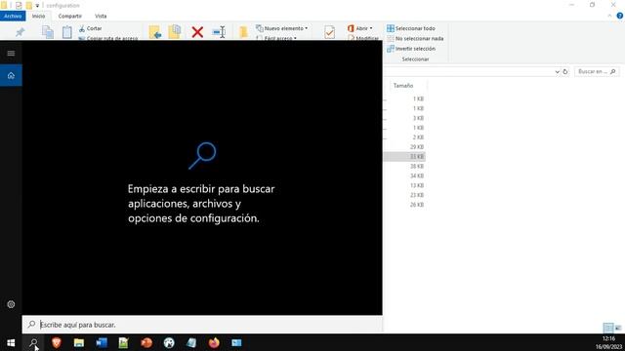Open the blue window app on taskbar
This screenshot has width=625, height=351.
(236, 342)
